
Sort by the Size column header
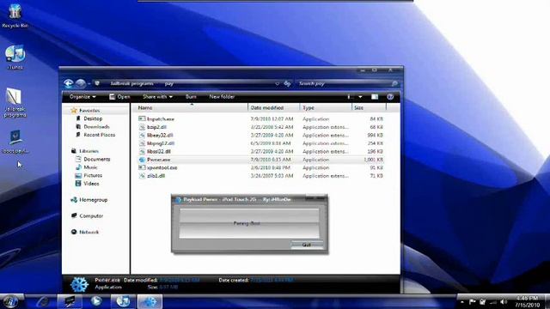(x=369, y=107)
